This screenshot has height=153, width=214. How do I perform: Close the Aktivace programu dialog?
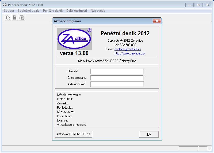157,21
